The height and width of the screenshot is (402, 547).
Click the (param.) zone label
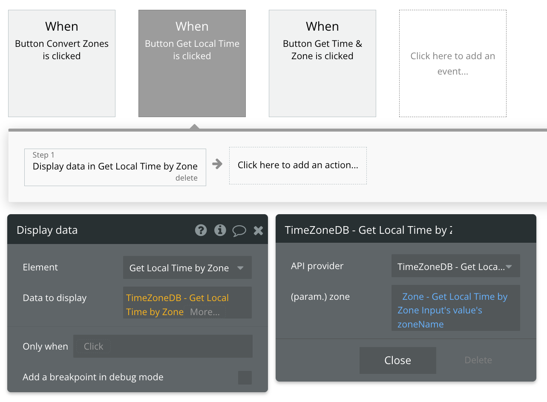pos(320,297)
